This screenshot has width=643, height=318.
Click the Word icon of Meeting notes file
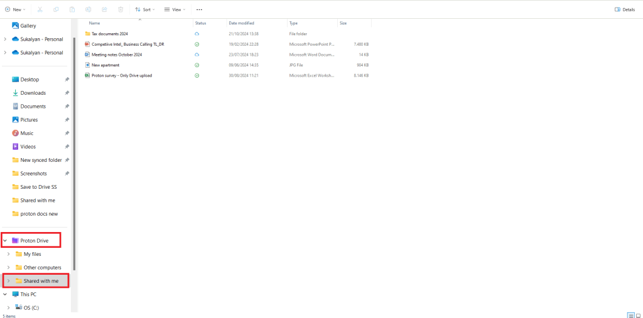click(87, 55)
